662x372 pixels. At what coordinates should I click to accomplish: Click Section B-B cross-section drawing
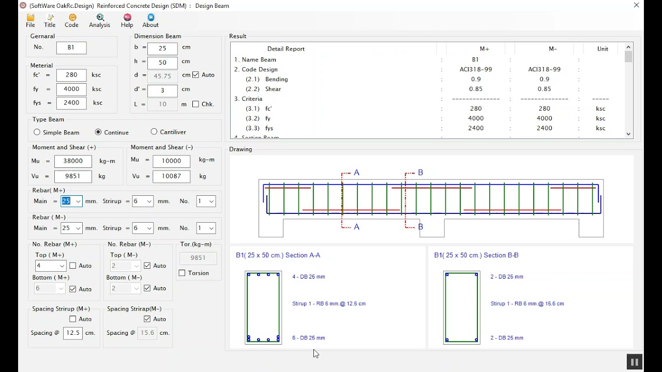pyautogui.click(x=462, y=307)
